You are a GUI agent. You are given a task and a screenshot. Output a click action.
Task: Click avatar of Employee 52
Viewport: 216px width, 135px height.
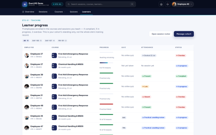[x=27, y=86]
